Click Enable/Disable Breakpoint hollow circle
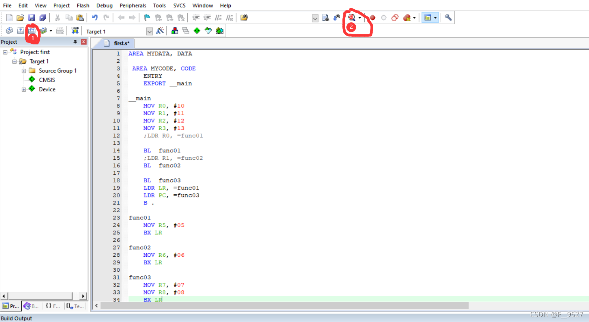This screenshot has width=589, height=322. [x=384, y=18]
